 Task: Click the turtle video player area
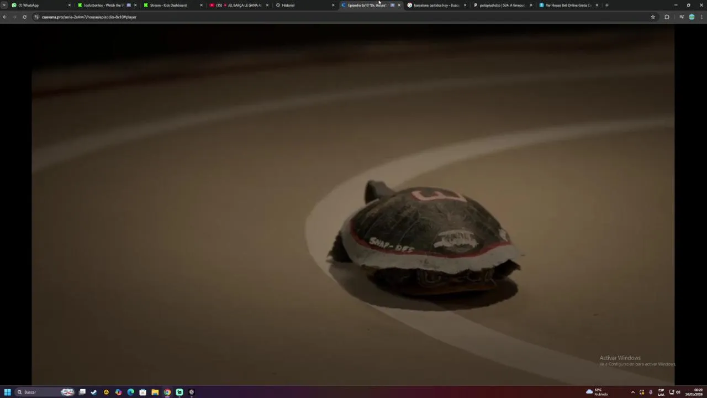(352, 205)
